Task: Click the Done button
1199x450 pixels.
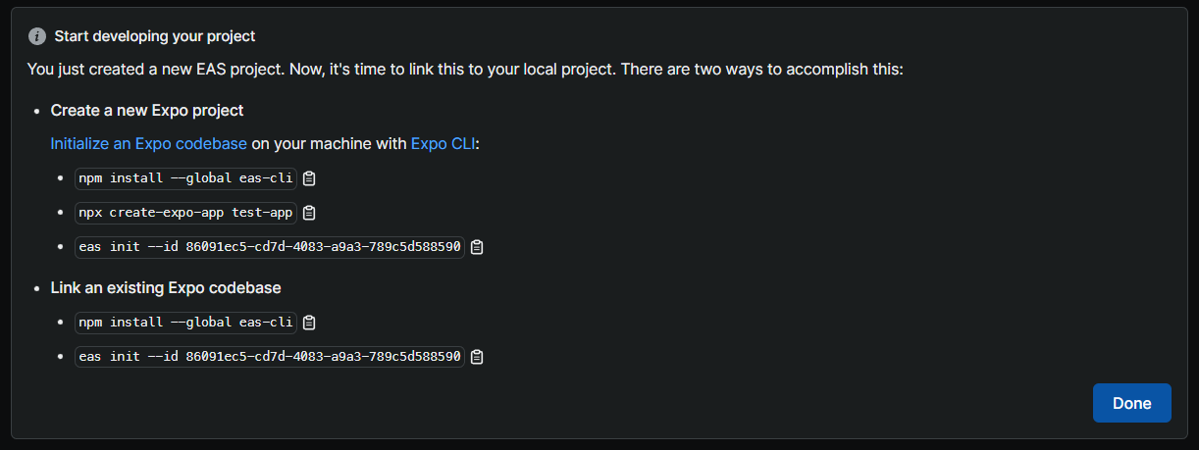Action: [x=1131, y=403]
